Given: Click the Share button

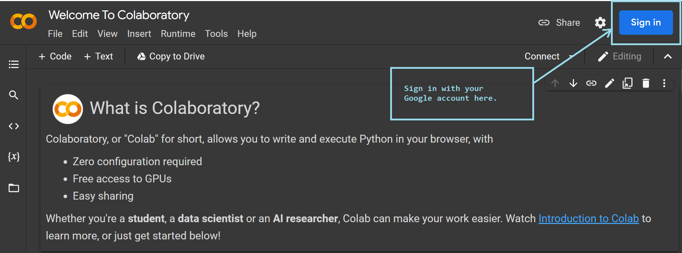Looking at the screenshot, I should [x=559, y=23].
